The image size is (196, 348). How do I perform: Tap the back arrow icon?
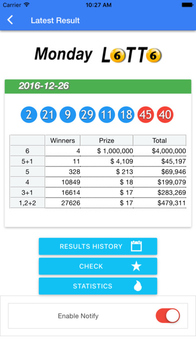10,20
